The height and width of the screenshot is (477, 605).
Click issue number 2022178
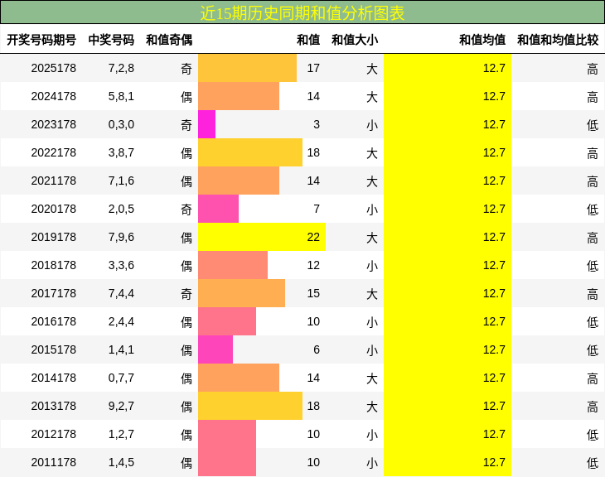pyautogui.click(x=54, y=152)
